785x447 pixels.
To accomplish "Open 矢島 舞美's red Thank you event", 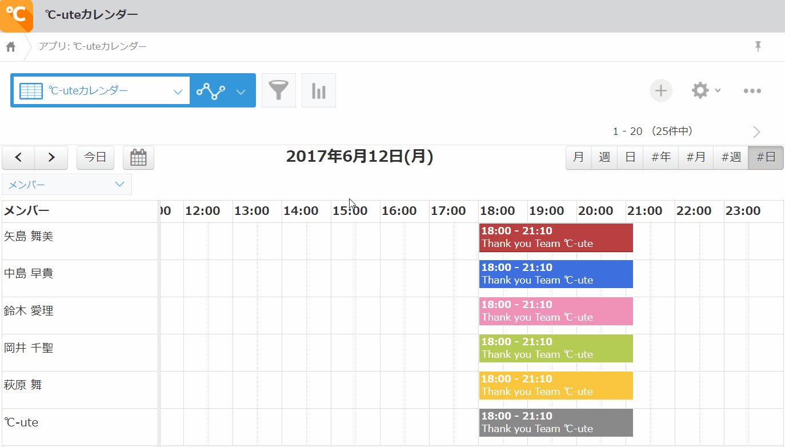I will point(556,238).
